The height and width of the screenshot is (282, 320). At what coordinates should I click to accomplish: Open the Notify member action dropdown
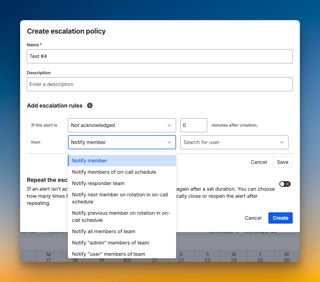point(122,142)
